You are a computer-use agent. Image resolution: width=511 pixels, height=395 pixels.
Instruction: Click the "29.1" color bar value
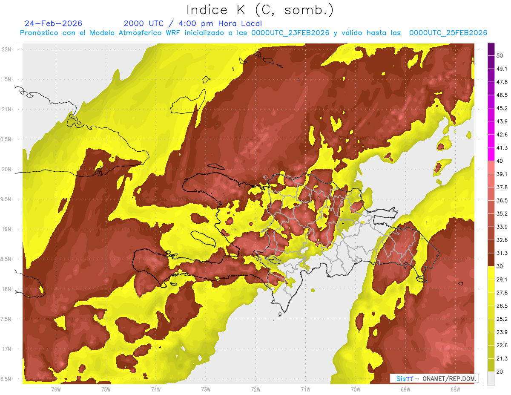[502, 279]
